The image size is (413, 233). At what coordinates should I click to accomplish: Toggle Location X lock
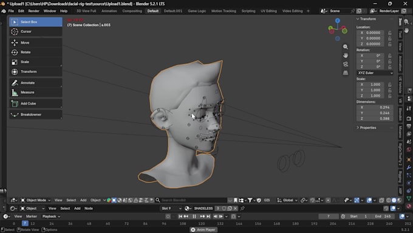click(x=389, y=33)
